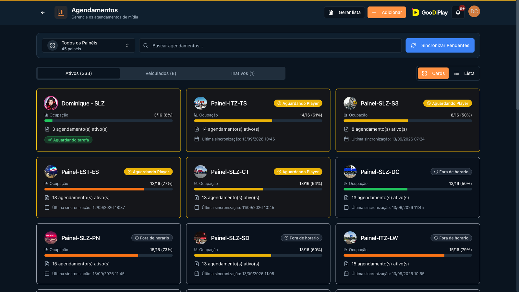Select the Inativos (1) tab
Screen dimensions: 519x292
click(x=243, y=73)
